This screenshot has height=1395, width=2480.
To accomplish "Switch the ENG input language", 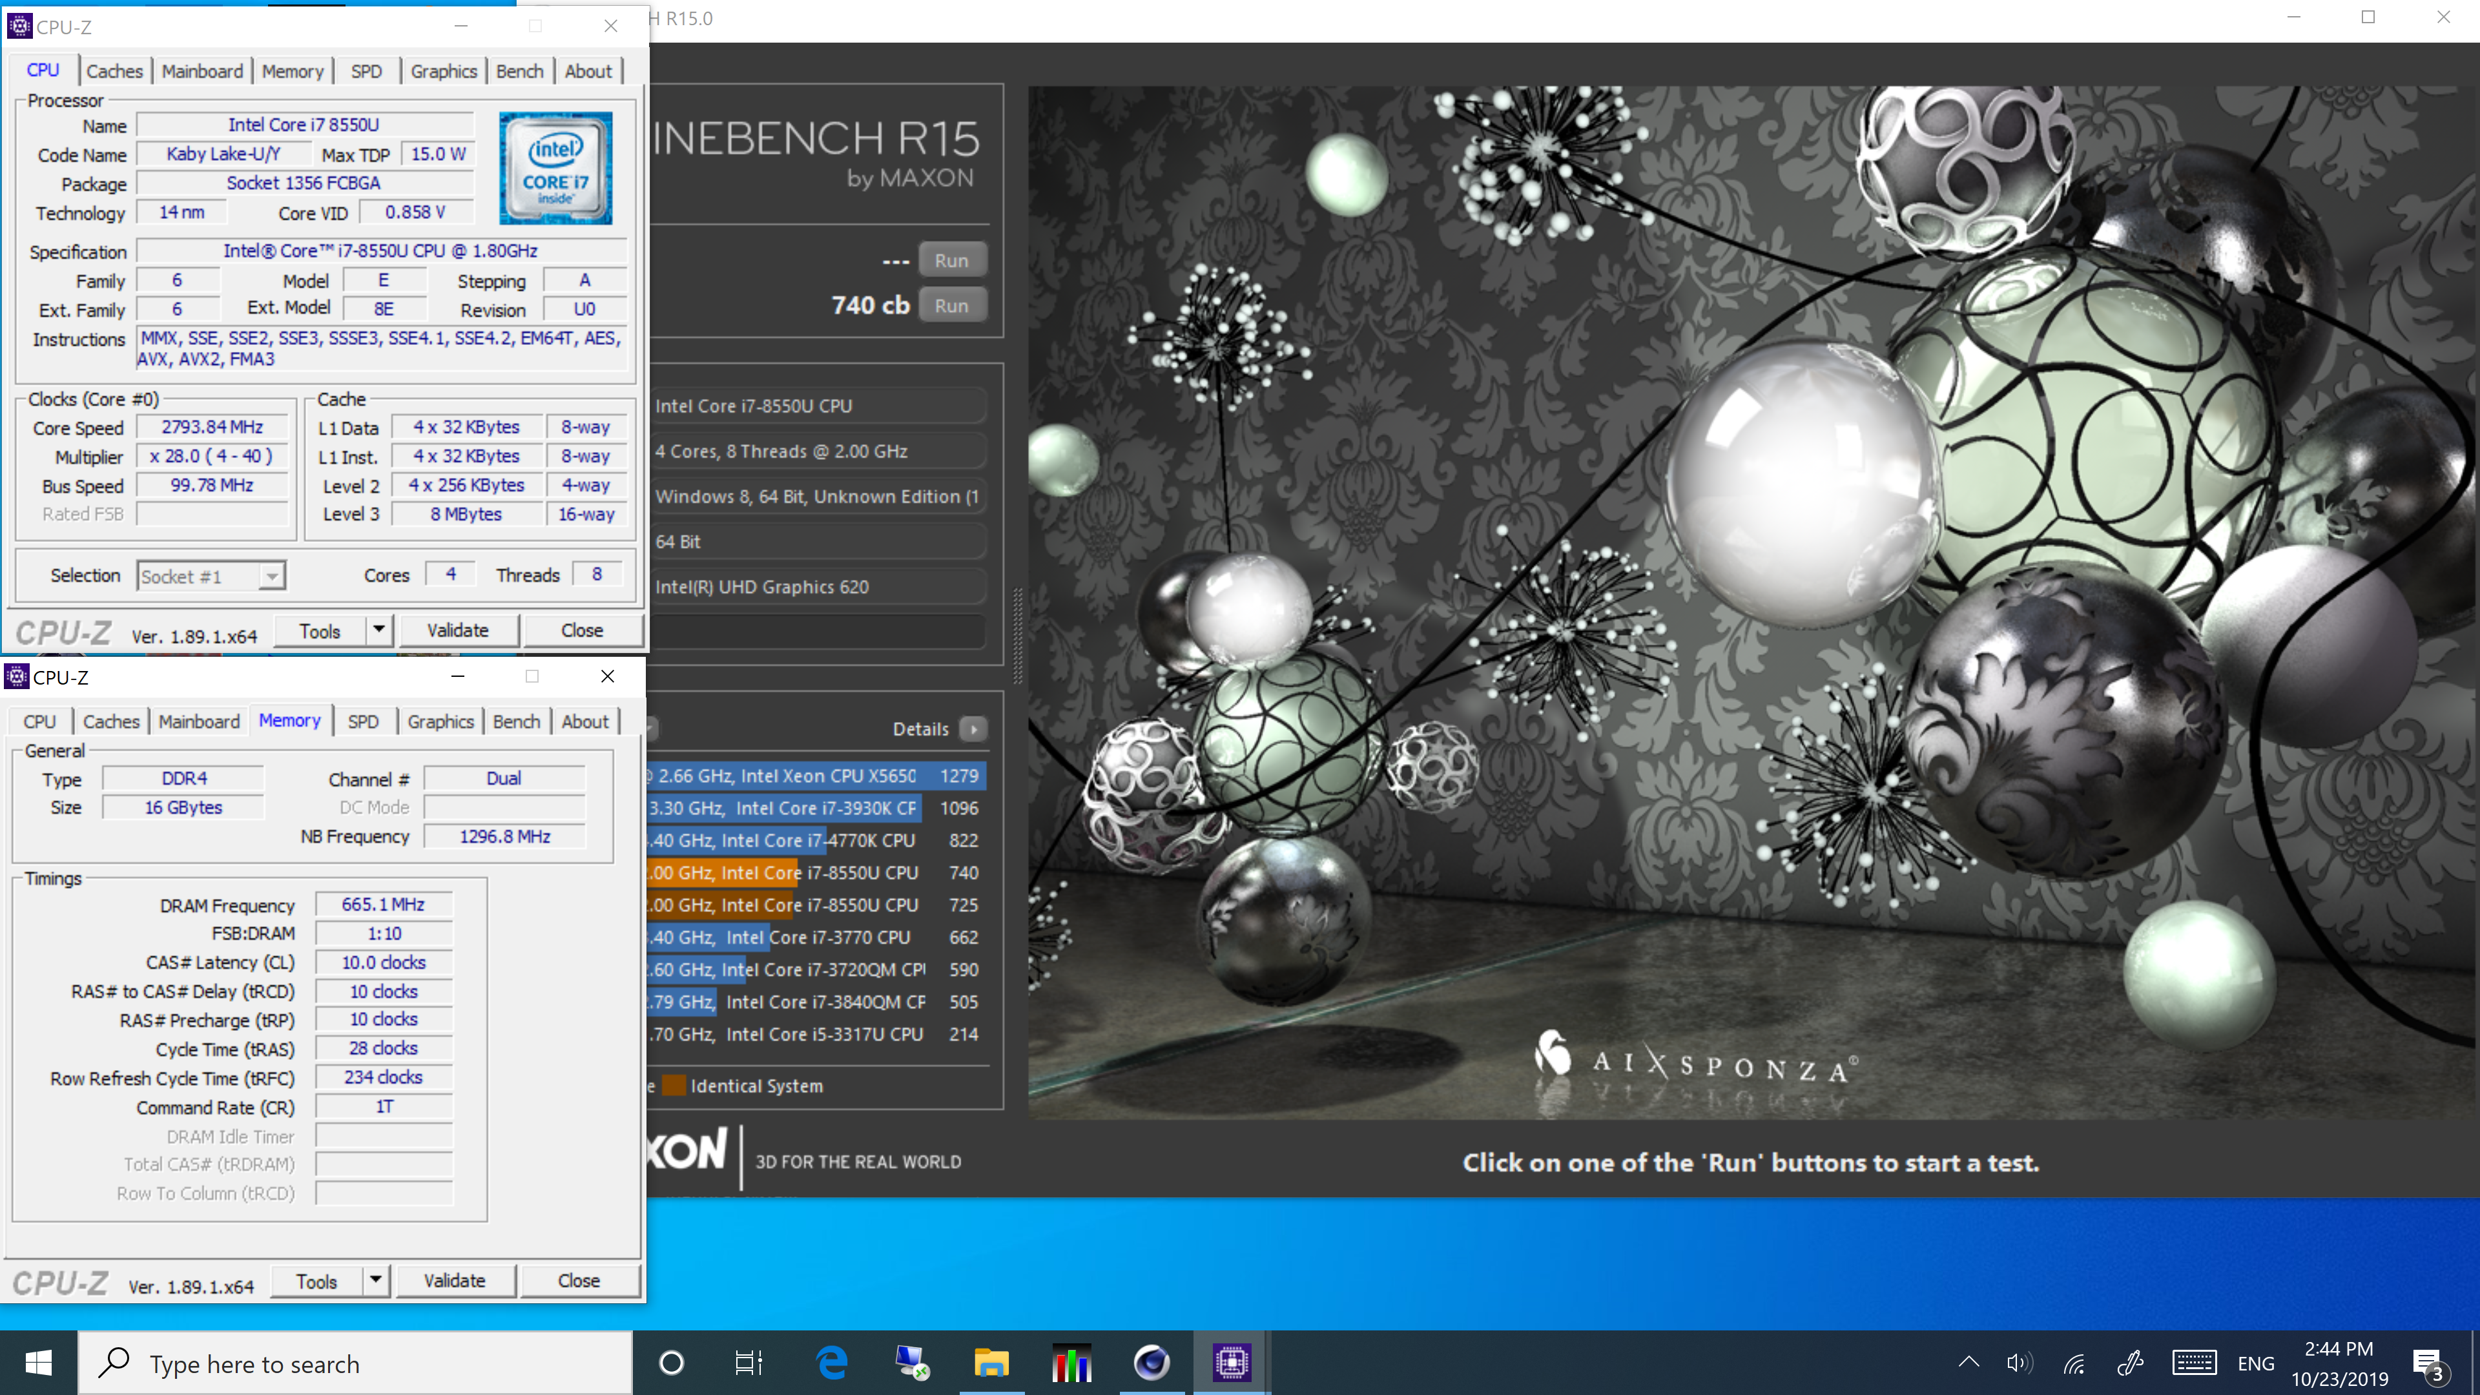I will click(2256, 1363).
